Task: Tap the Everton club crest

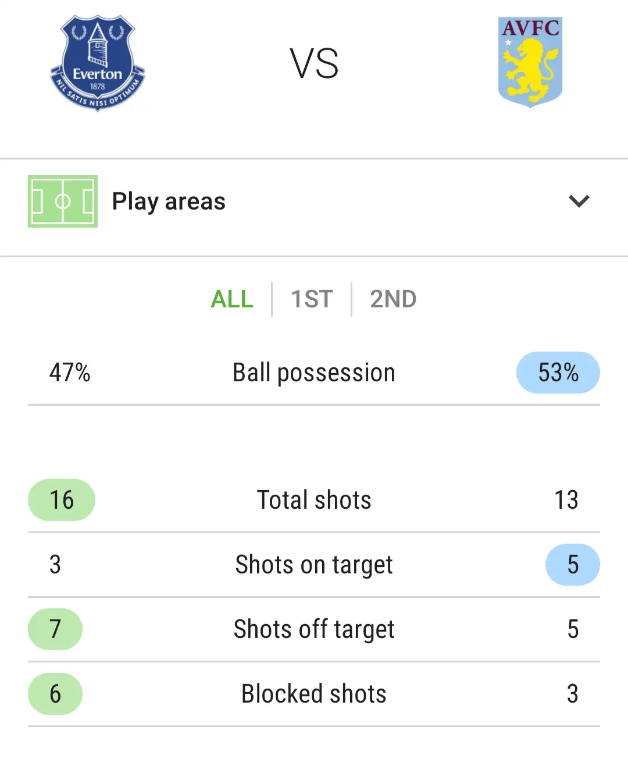Action: click(x=98, y=63)
